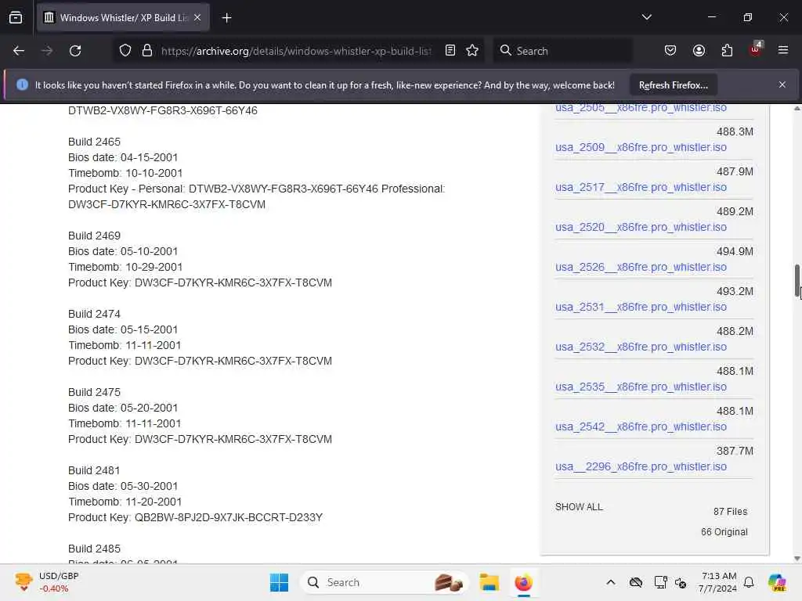802x601 pixels.
Task: Focus the archive.org address bar
Action: [x=296, y=51]
